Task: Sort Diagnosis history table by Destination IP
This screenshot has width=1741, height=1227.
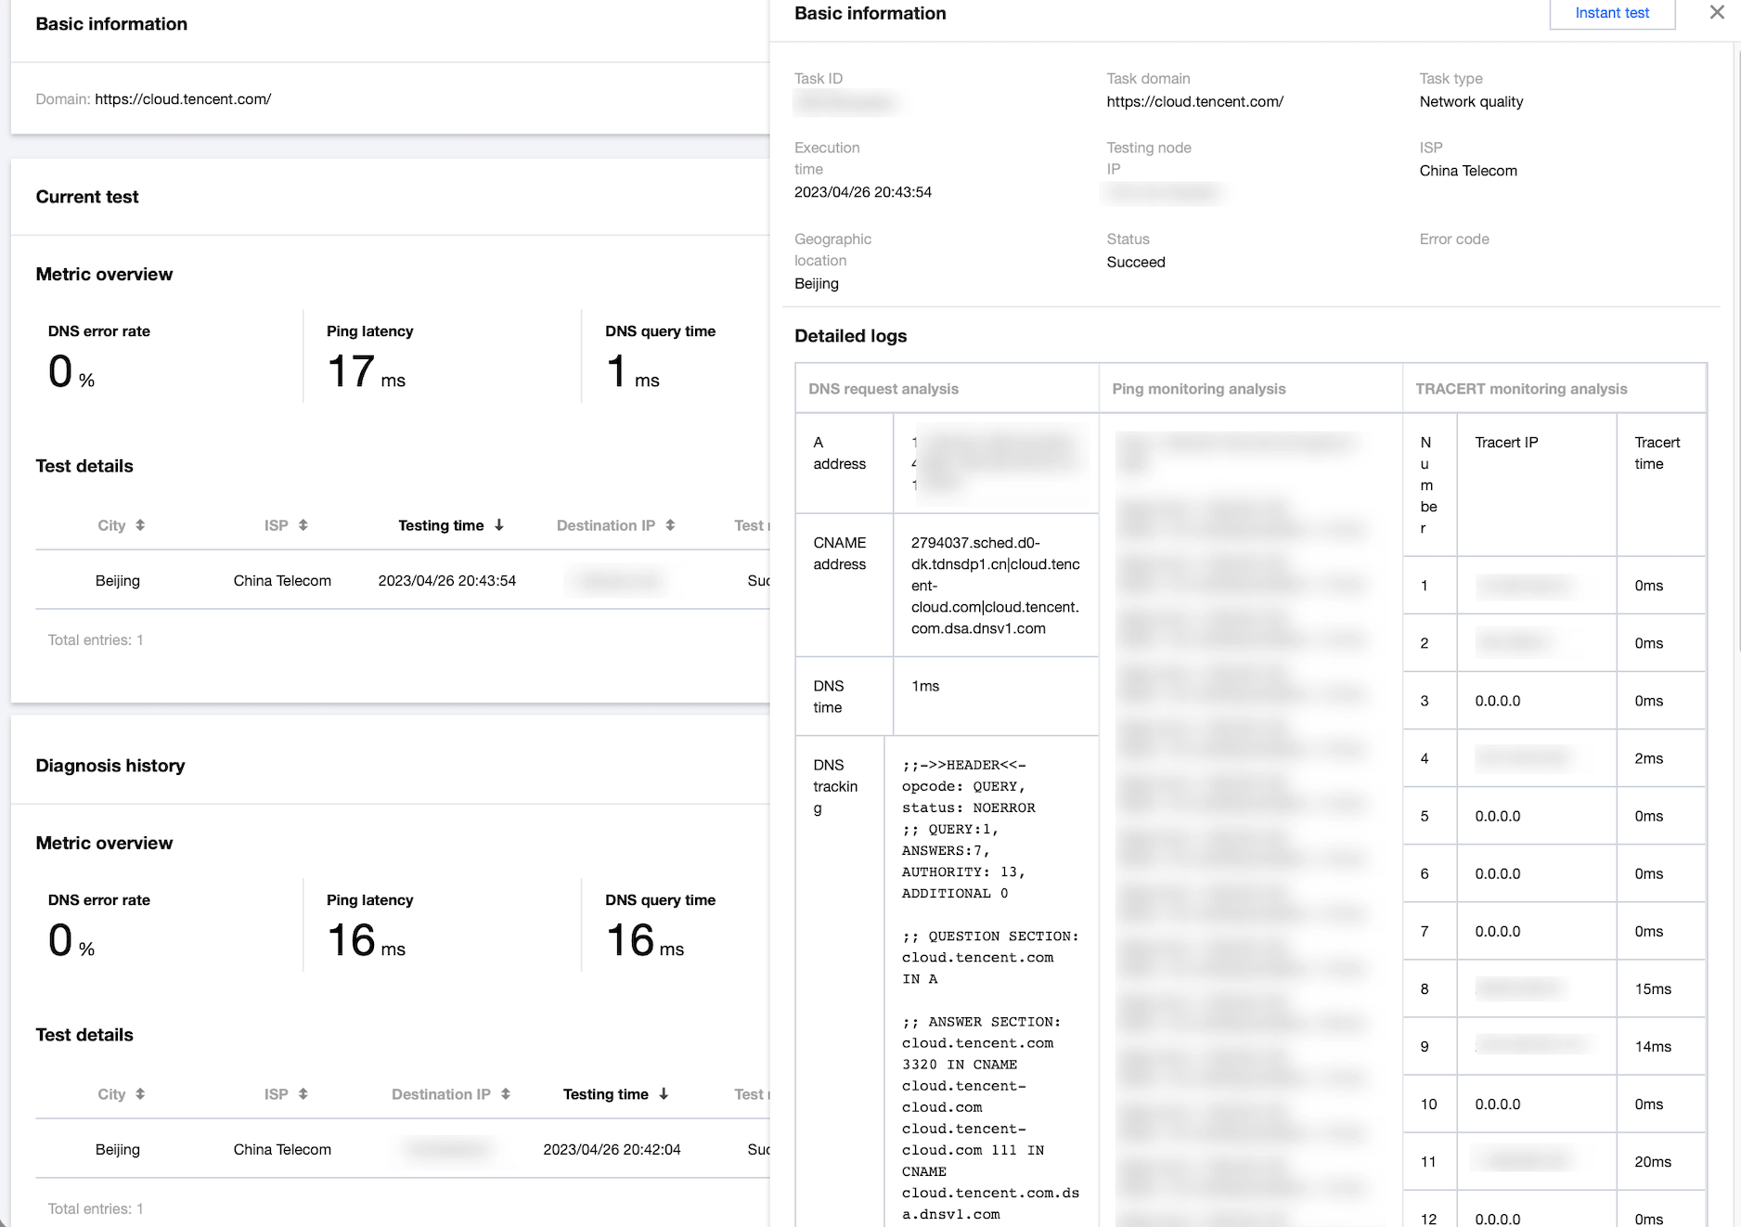Action: click(506, 1094)
